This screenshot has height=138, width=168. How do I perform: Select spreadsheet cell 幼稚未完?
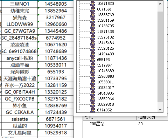point(20,11)
